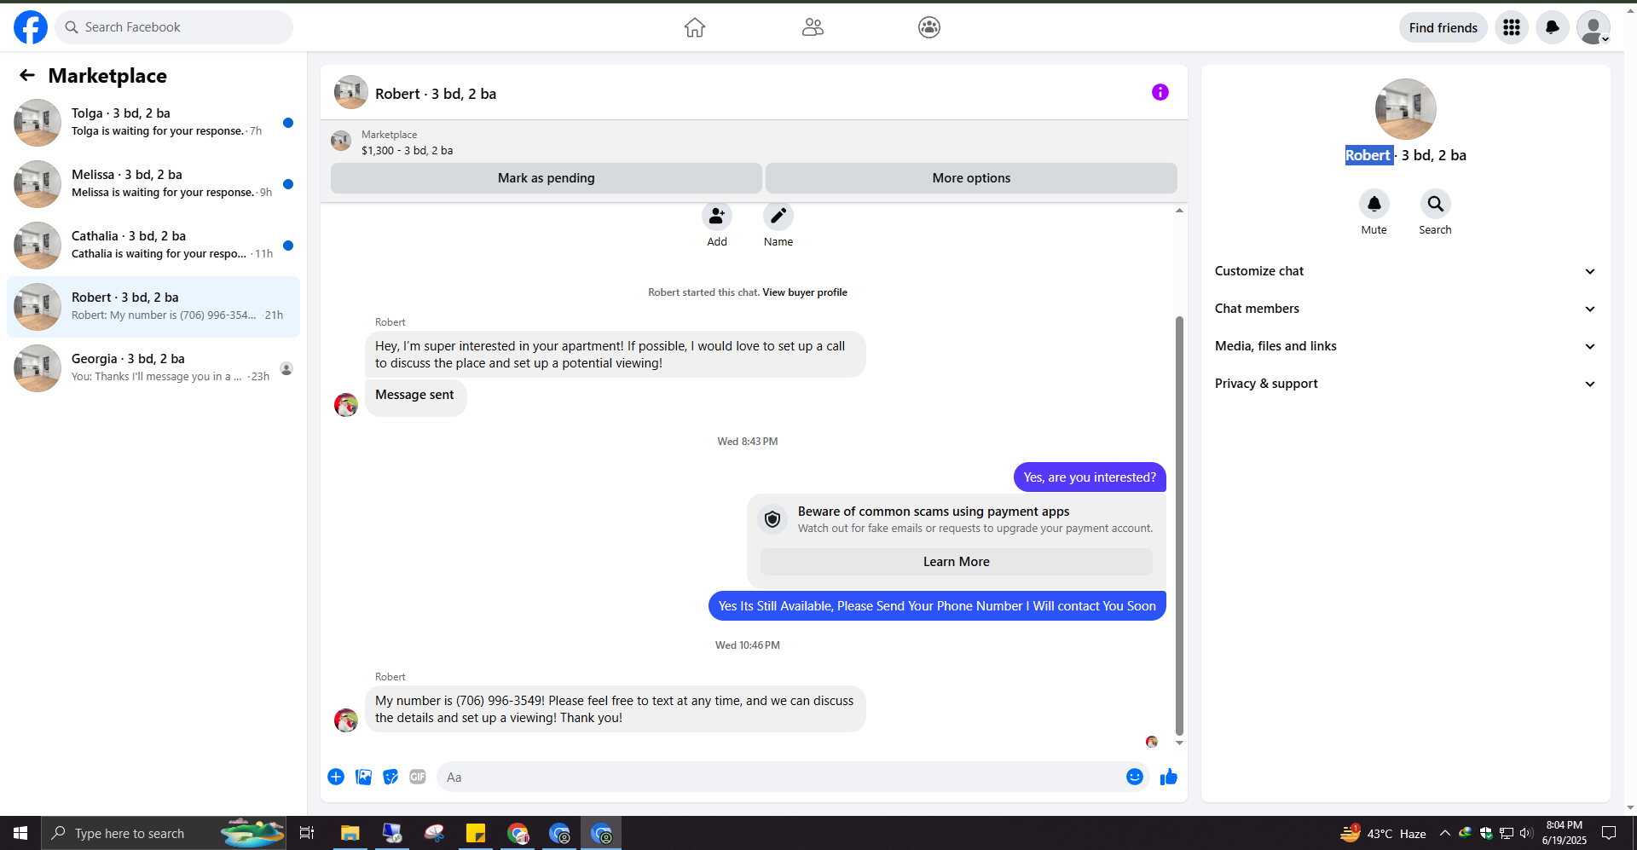Open the $1,300 Marketplace listing banner

(754, 142)
